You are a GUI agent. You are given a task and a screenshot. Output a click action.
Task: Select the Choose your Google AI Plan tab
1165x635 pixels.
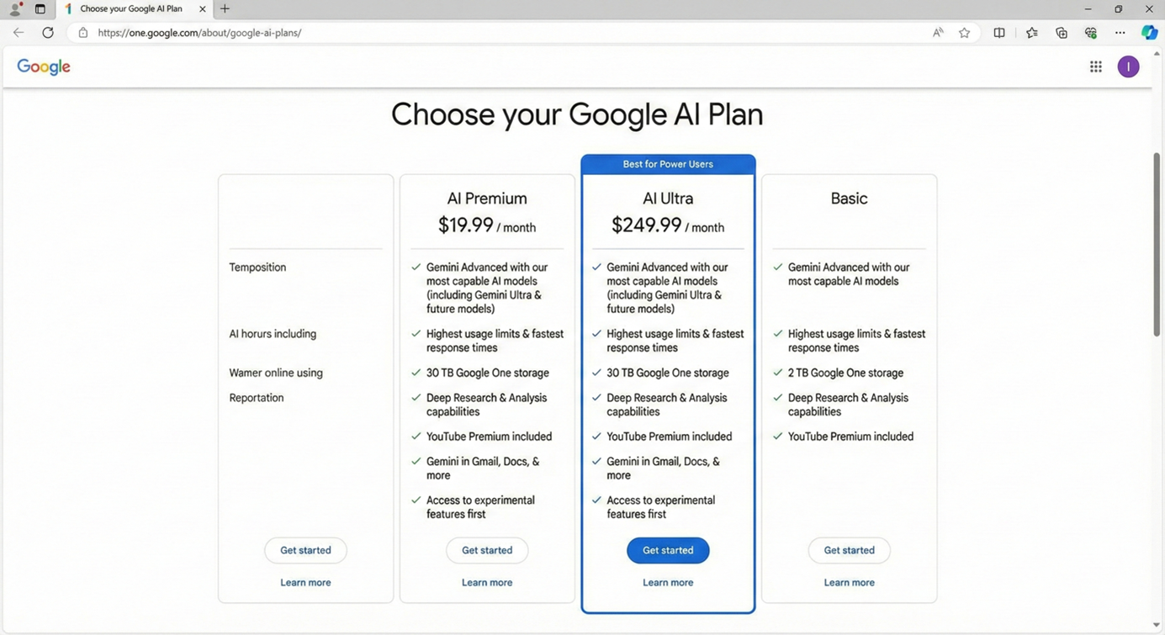[130, 8]
